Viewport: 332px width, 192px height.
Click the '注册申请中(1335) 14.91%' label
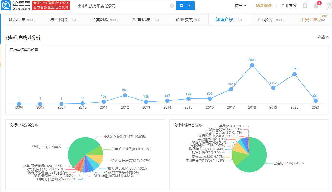click(205, 161)
